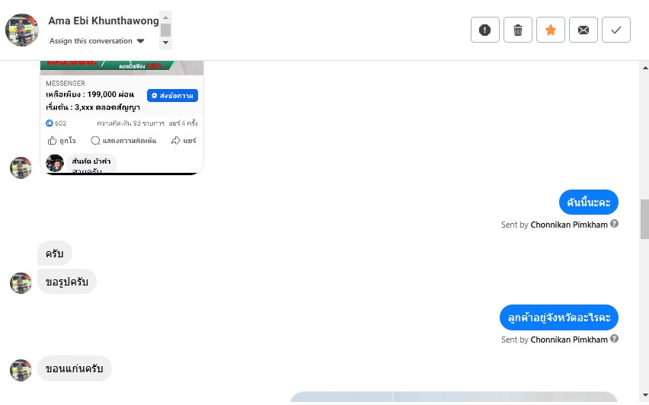Click help icon beside second Chonnikan Pimkham
649x405 pixels.
pyautogui.click(x=614, y=339)
